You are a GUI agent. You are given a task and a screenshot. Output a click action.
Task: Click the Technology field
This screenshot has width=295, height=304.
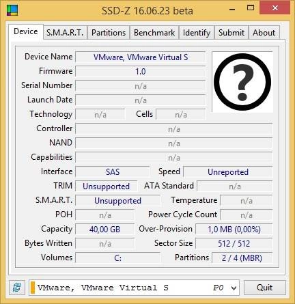[x=100, y=115]
